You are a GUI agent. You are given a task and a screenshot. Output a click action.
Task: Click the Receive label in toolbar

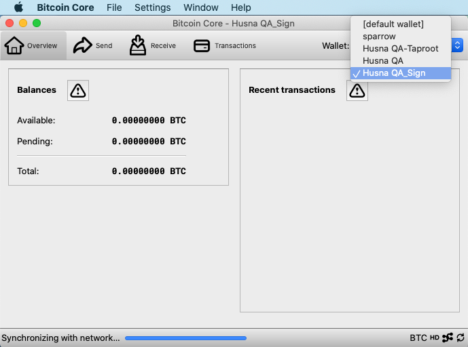(x=163, y=45)
